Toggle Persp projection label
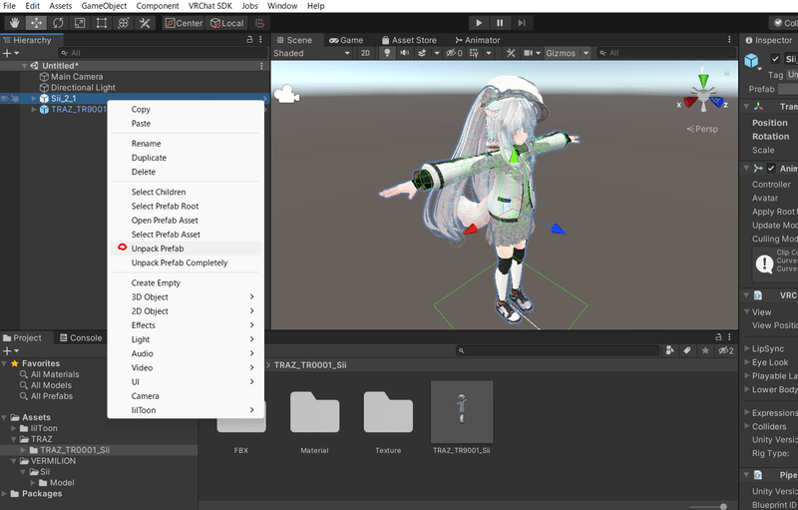Viewport: 798px width, 510px height. pos(702,129)
